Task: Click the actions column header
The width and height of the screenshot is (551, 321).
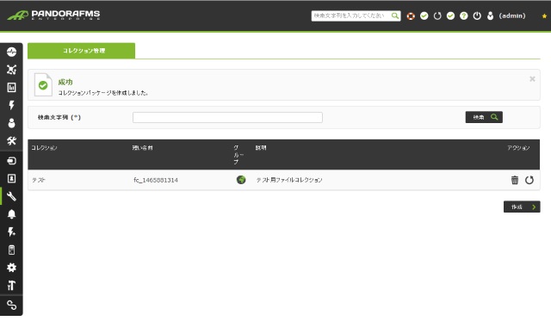Action: 518,148
